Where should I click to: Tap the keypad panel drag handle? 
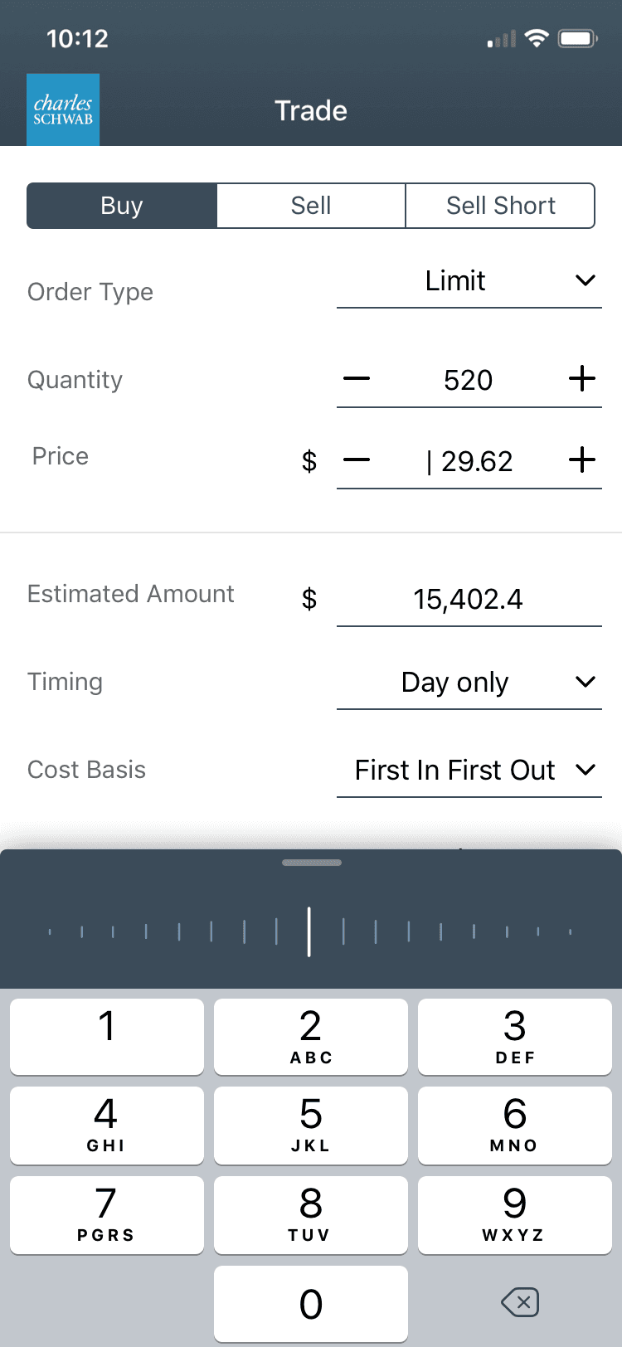click(x=311, y=863)
